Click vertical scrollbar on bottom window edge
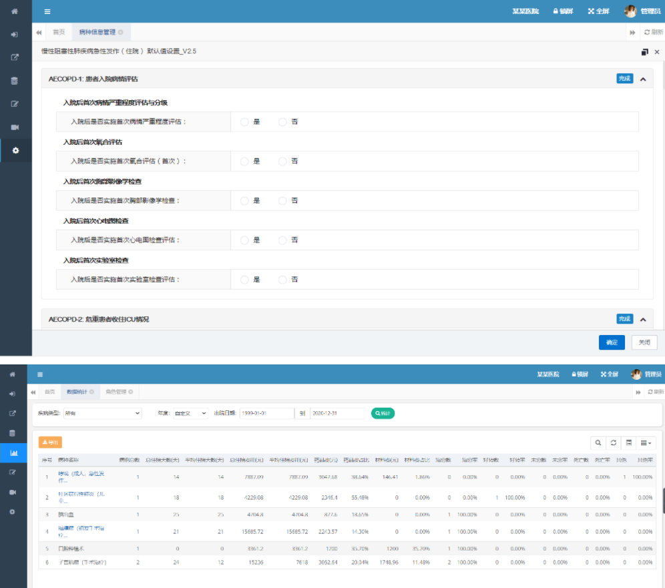 tap(663, 501)
